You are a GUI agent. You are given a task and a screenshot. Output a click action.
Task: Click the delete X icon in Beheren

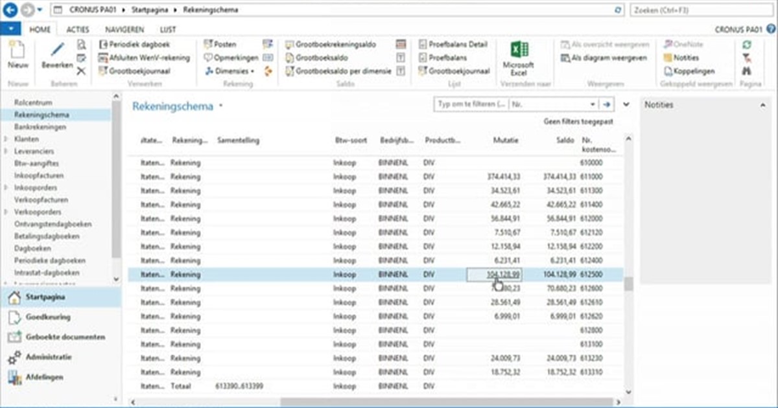(82, 71)
